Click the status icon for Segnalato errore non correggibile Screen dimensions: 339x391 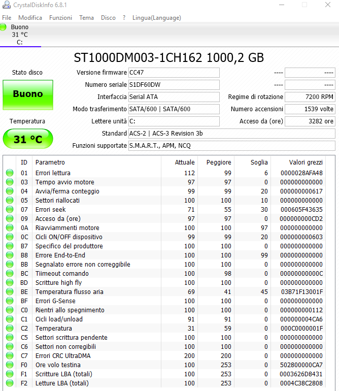pos(10,265)
